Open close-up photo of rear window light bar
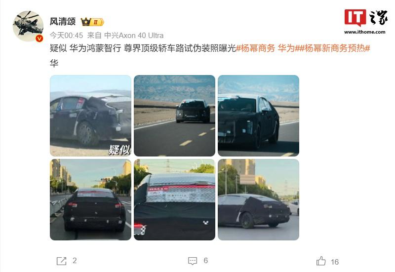 pos(175,199)
